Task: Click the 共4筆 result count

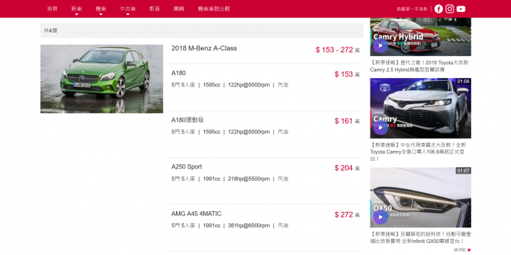Action: click(50, 30)
